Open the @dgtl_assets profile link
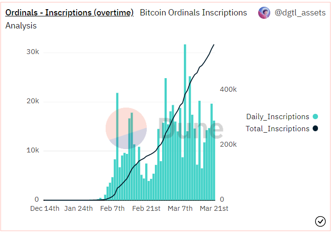 click(x=300, y=13)
